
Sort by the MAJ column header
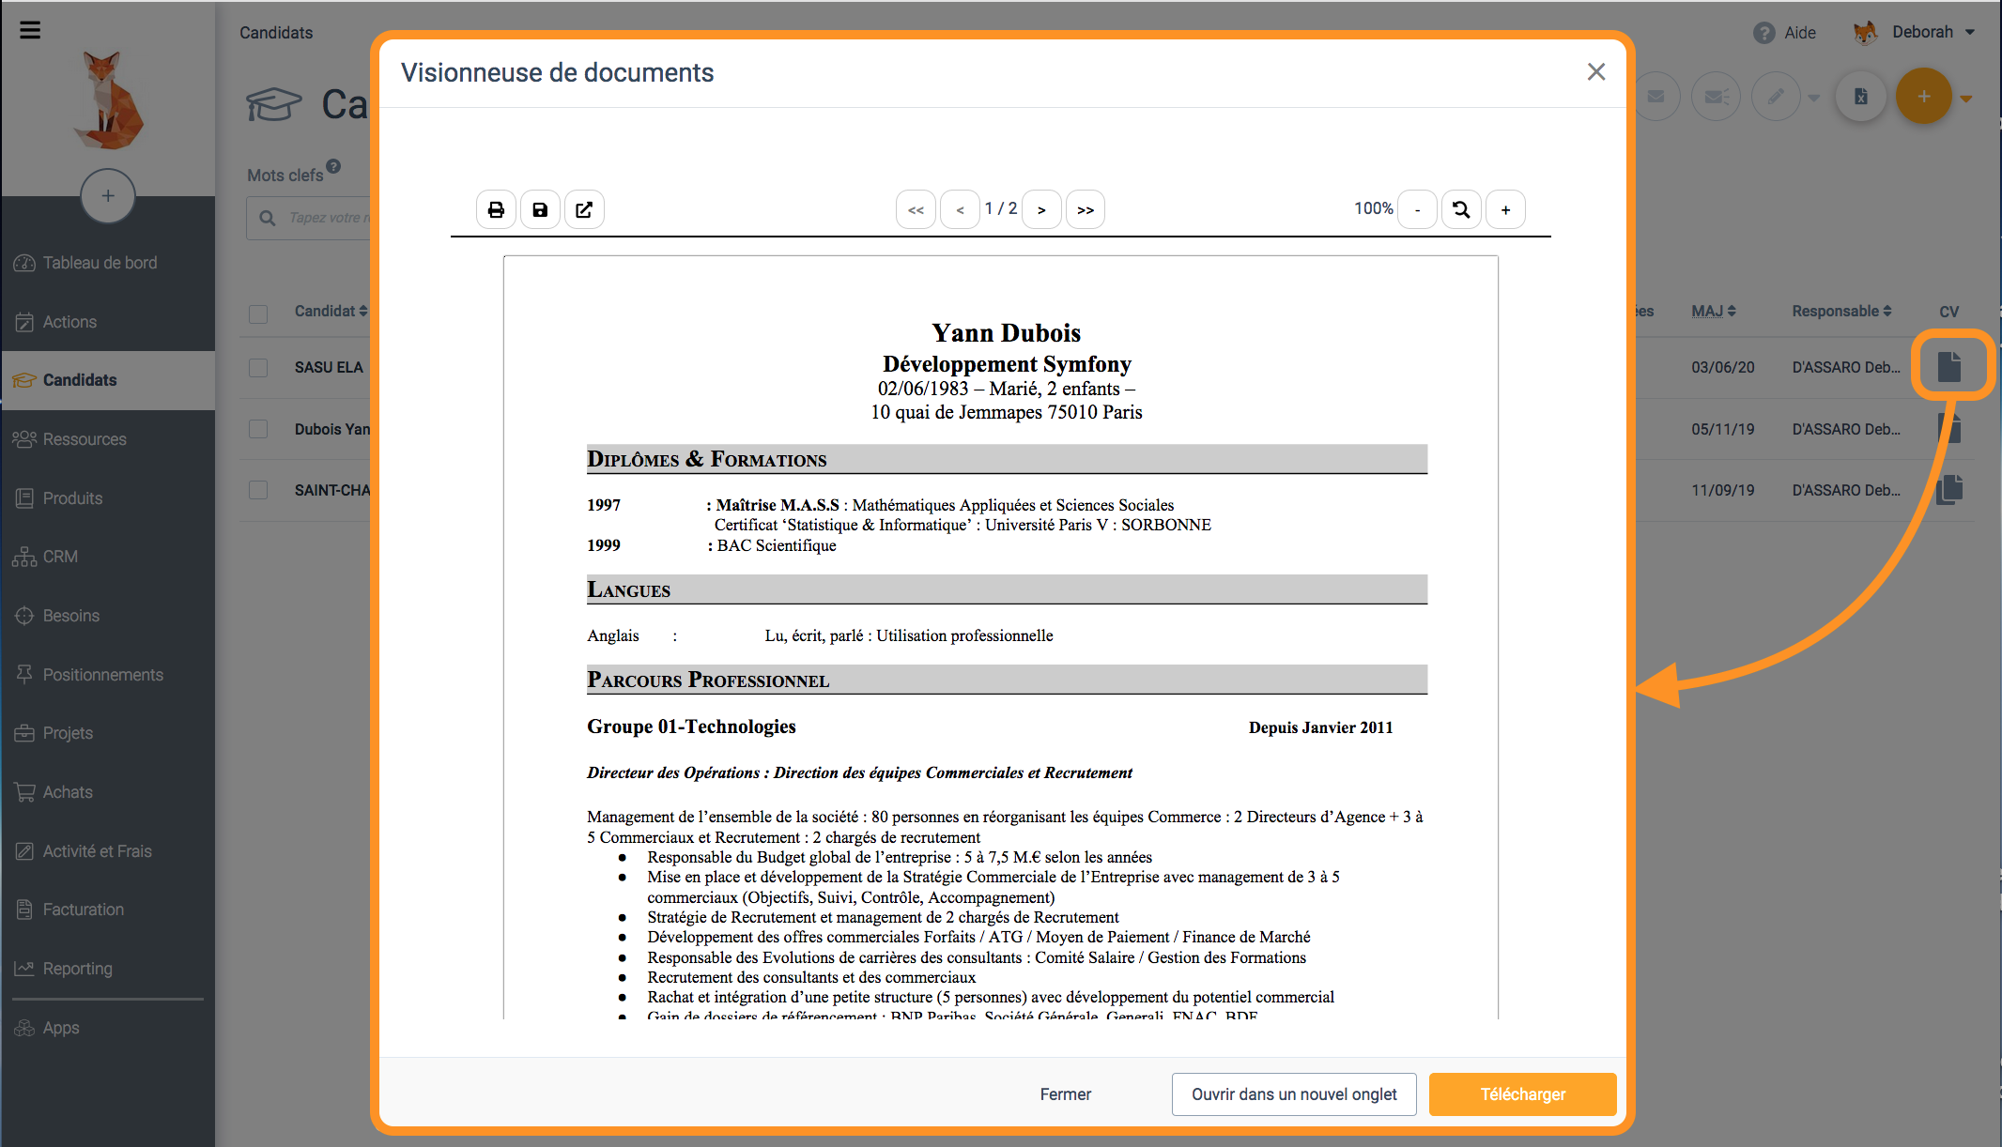click(x=1714, y=311)
